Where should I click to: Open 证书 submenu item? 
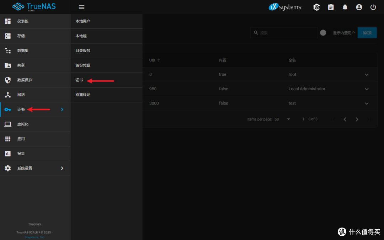point(107,80)
